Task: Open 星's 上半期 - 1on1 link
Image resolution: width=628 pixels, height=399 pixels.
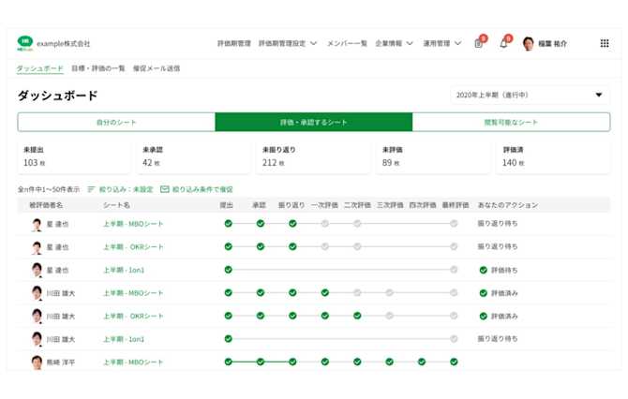Action: pyautogui.click(x=124, y=270)
